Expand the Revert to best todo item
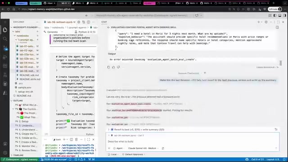 point(108,130)
